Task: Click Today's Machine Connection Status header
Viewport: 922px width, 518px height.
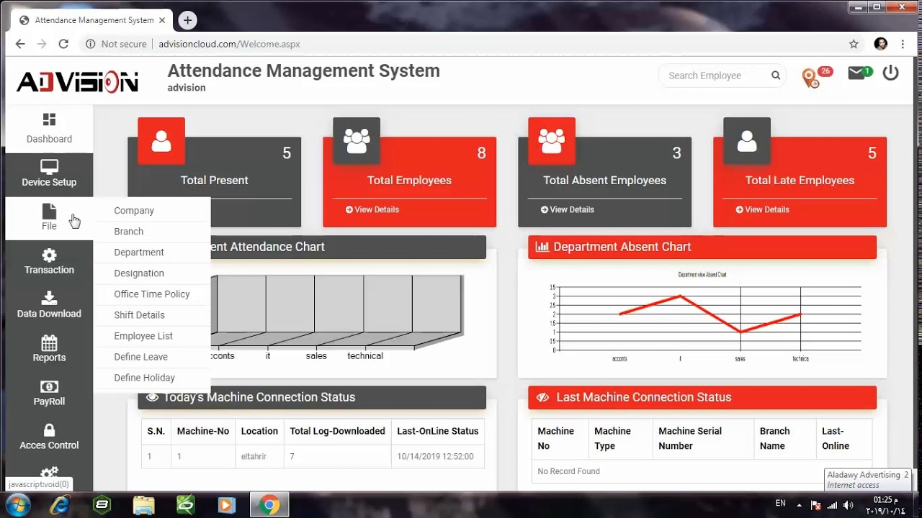Action: (312, 397)
